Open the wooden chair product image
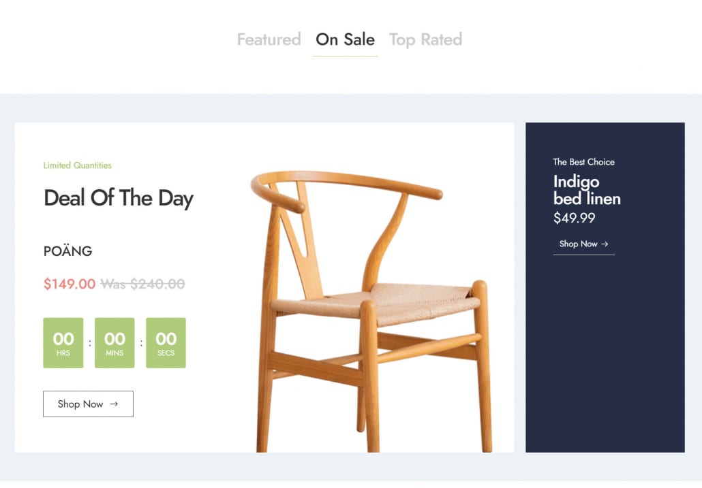702x488 pixels. (371, 306)
